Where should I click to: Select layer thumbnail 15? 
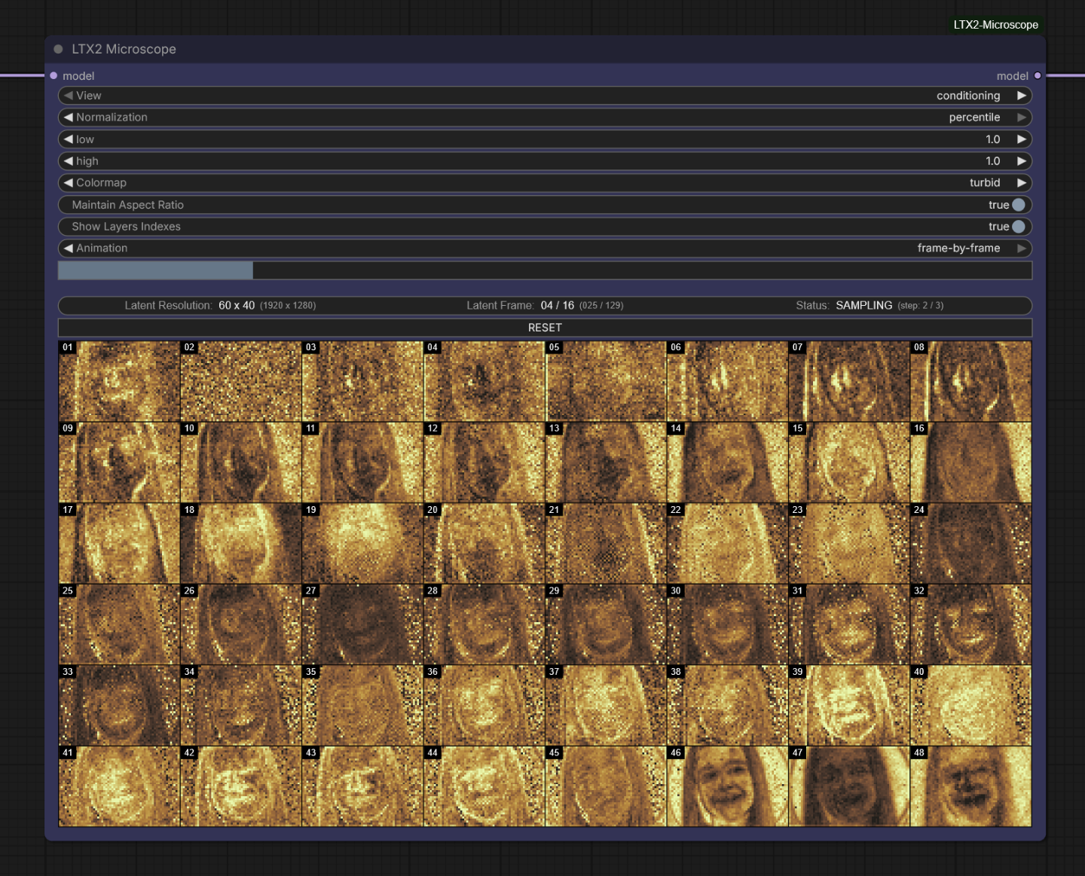tap(849, 462)
